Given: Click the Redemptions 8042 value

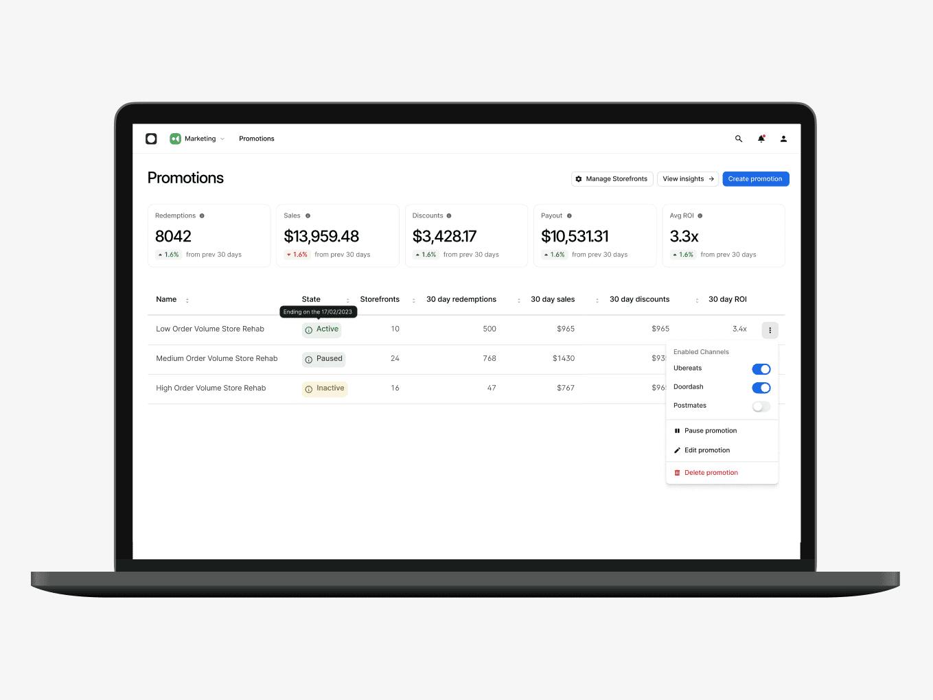Looking at the screenshot, I should (x=173, y=236).
